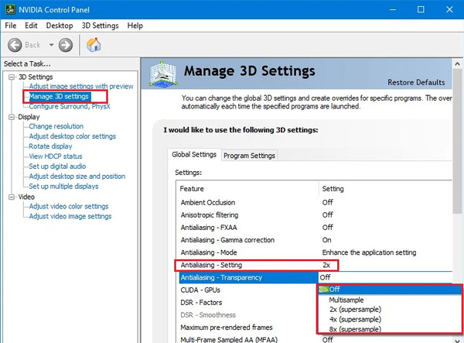Select the DSR - Factors row
The height and width of the screenshot is (343, 464).
(247, 303)
